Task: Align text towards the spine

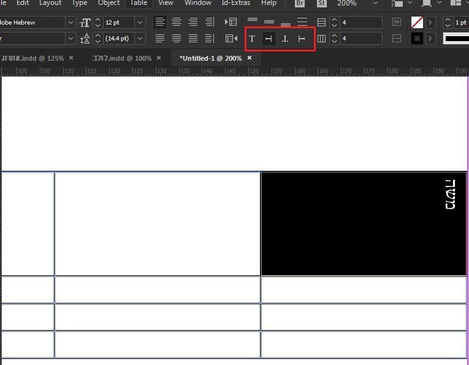Action: tap(210, 22)
